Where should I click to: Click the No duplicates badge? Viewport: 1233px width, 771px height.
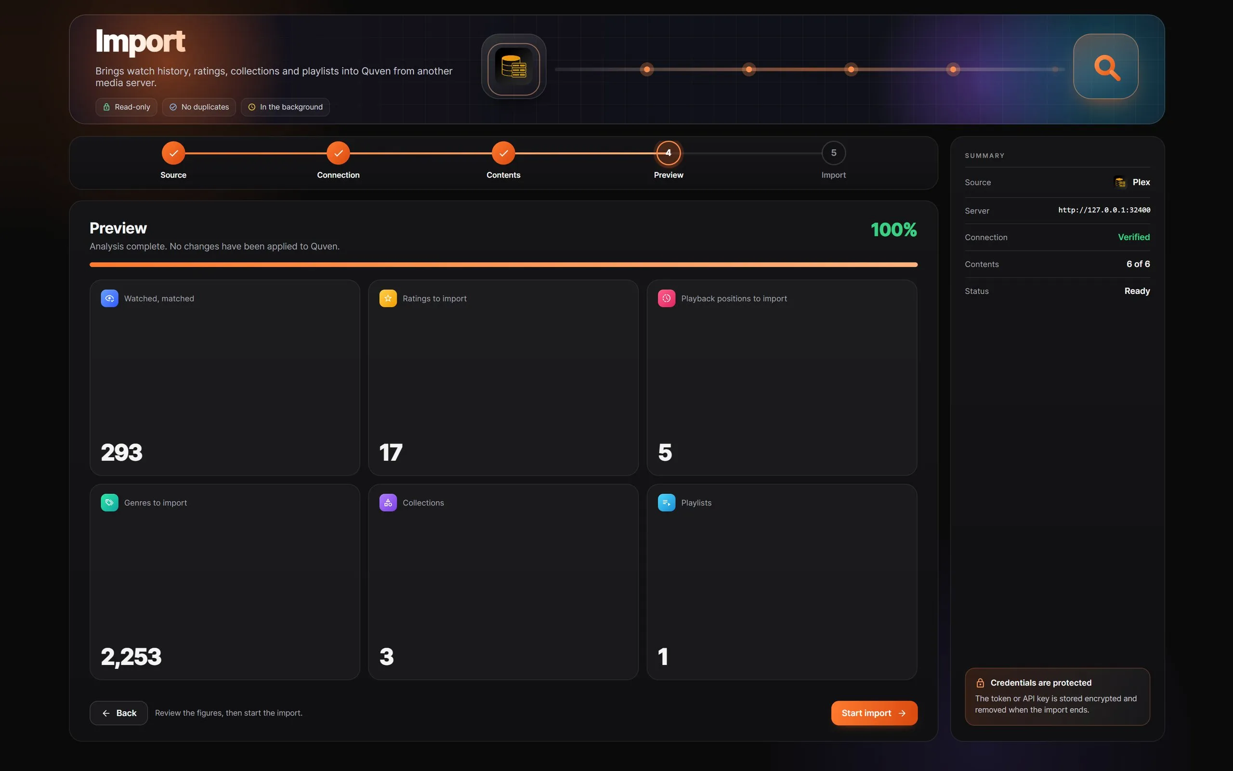[199, 107]
